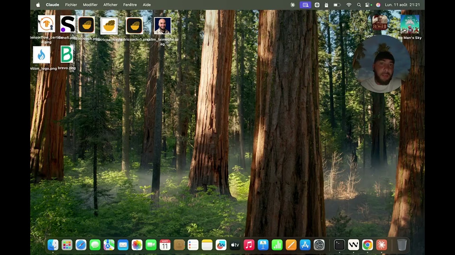
Task: Open the Aide menu
Action: point(147,5)
